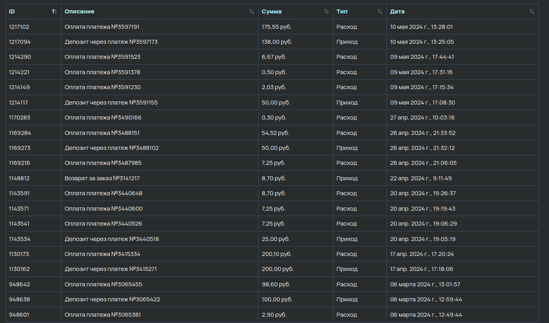This screenshot has height=323, width=549.
Task: Click transaction ID 1214221
Action: (x=19, y=72)
